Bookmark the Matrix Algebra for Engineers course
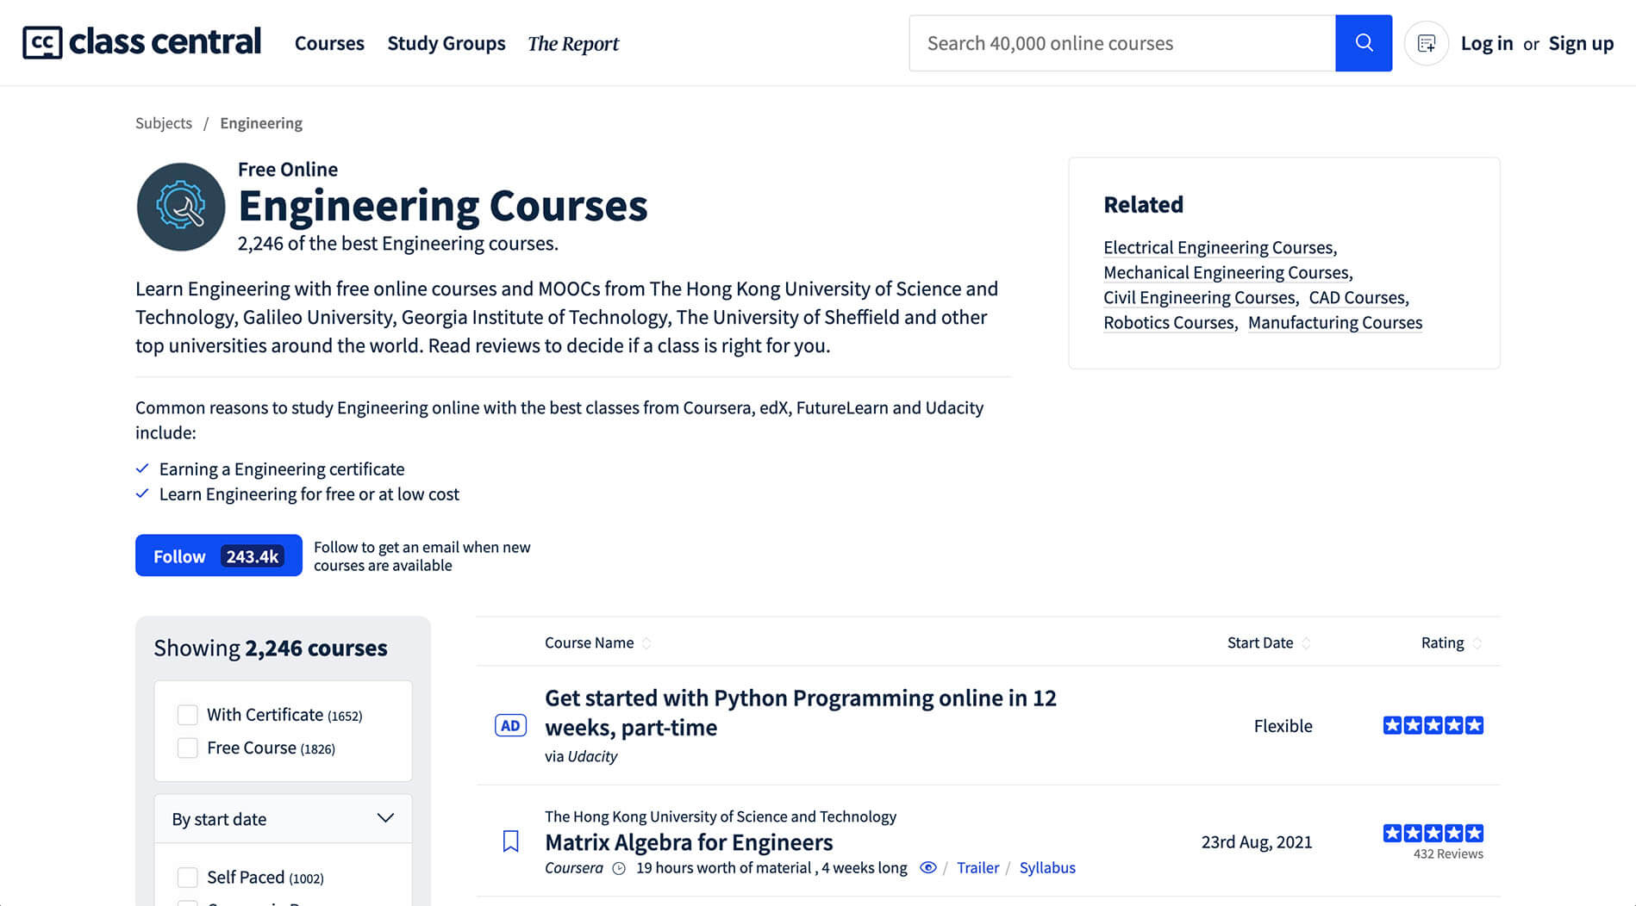This screenshot has height=906, width=1636. pos(510,841)
